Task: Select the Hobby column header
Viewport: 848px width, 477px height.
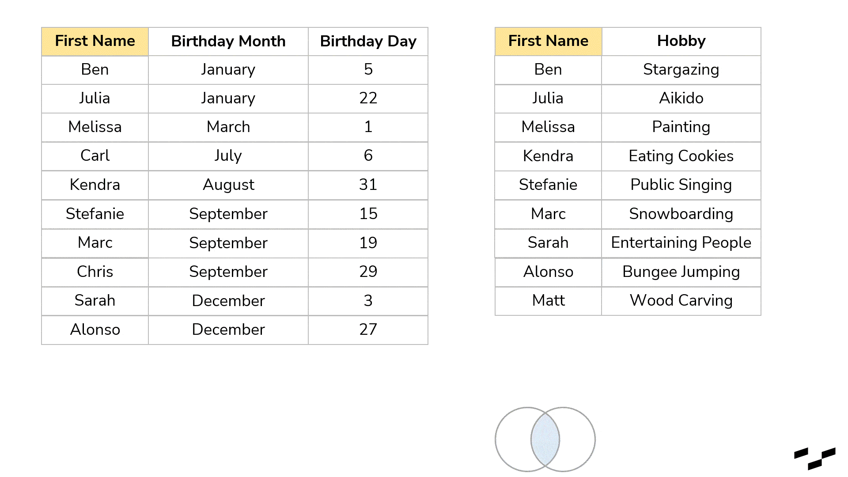Action: [x=681, y=42]
